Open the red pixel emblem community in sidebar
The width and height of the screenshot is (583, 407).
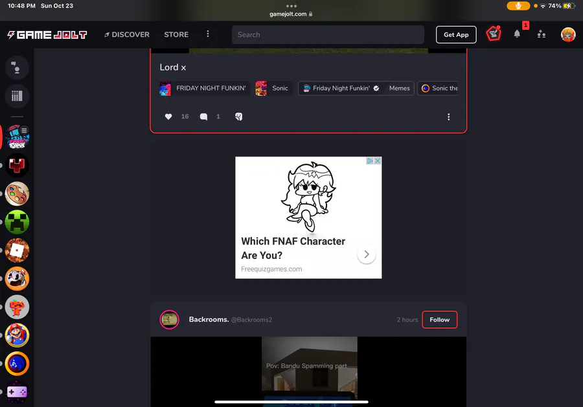(17, 165)
